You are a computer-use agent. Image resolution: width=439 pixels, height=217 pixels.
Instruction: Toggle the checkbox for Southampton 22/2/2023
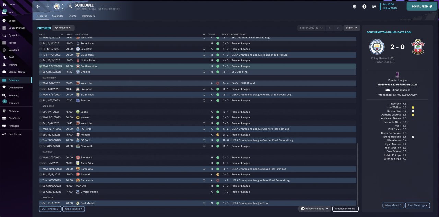point(41,66)
